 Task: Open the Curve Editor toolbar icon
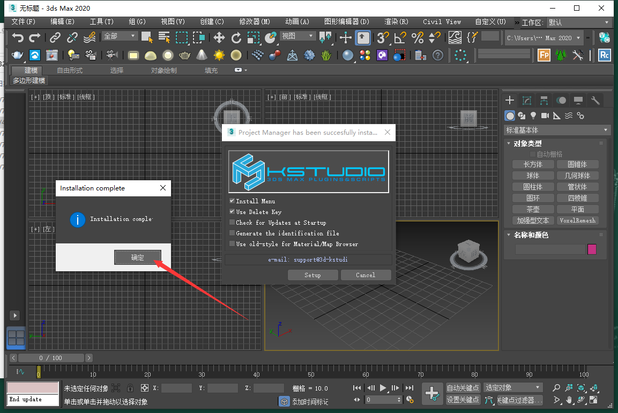point(455,38)
